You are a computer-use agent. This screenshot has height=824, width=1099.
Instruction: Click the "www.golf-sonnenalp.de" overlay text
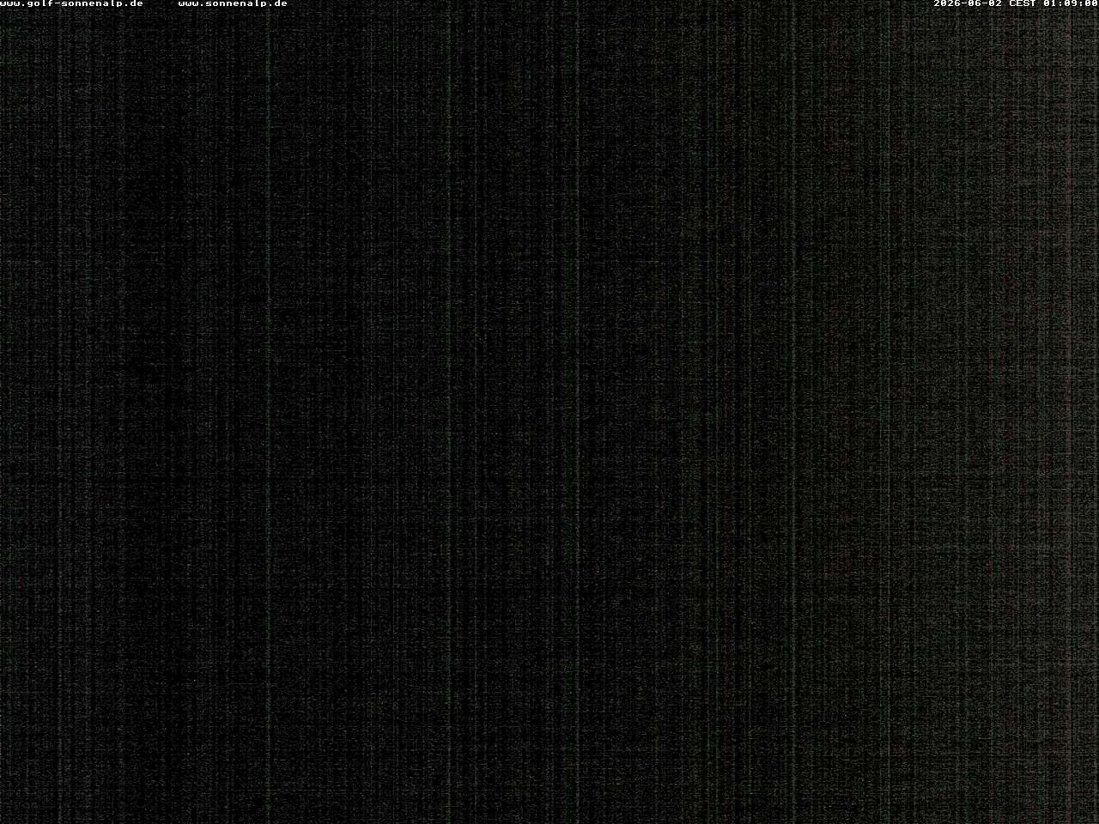tap(71, 3)
